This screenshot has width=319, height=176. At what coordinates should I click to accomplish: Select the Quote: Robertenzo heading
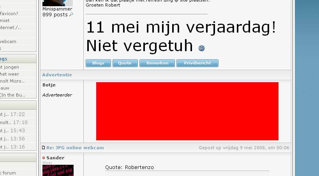point(129,167)
